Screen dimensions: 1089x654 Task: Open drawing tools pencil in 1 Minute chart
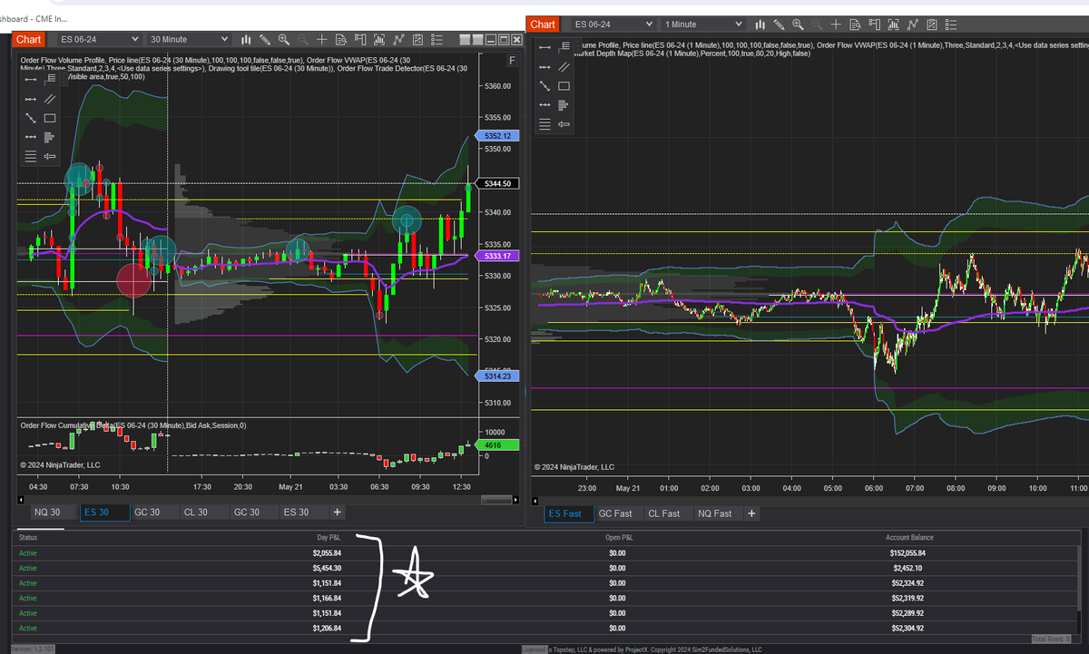click(780, 24)
